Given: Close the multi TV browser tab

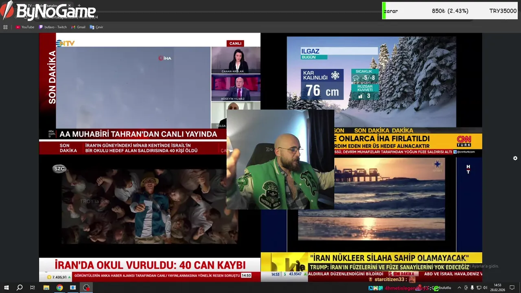Looking at the screenshot, I should click(69, 6).
